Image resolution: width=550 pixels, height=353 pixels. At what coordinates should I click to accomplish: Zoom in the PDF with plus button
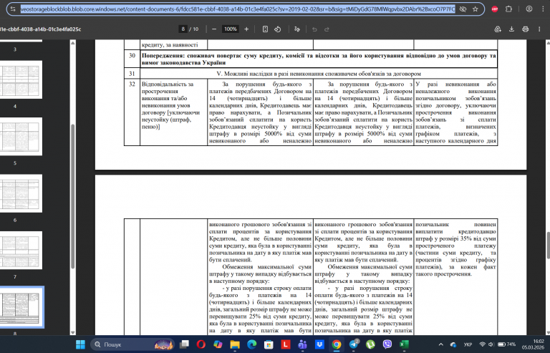pyautogui.click(x=246, y=29)
